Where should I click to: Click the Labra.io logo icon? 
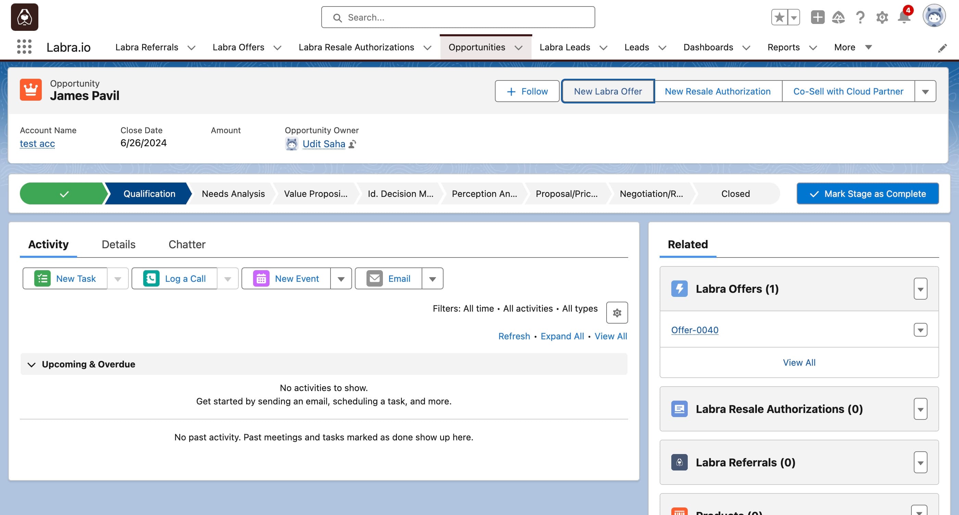click(25, 17)
